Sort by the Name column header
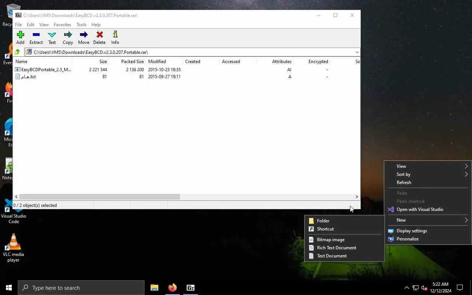The image size is (472, 295). (42, 62)
